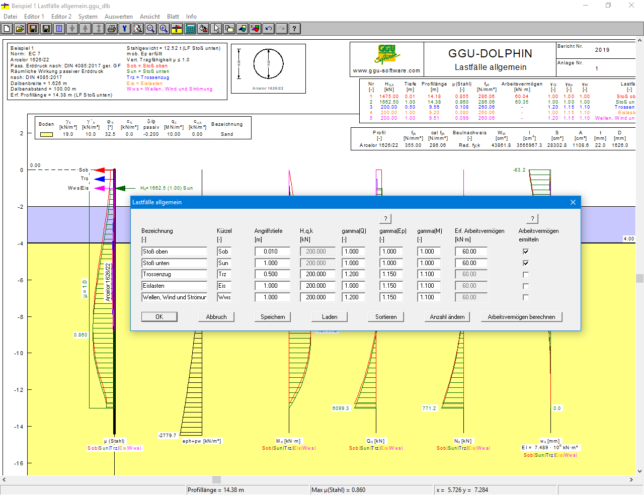Screen dimensions: 644x495
Task: Click the yellow Sand soil colour swatch
Action: pos(47,134)
